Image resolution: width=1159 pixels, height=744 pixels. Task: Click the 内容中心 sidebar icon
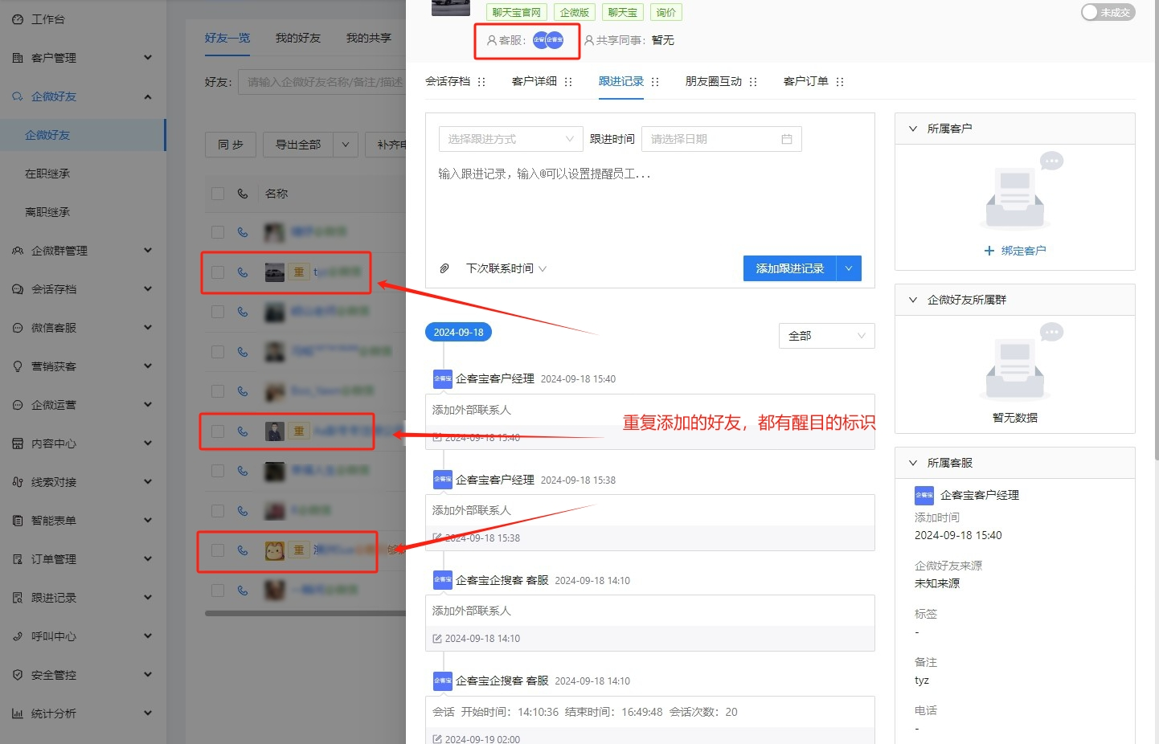(18, 444)
